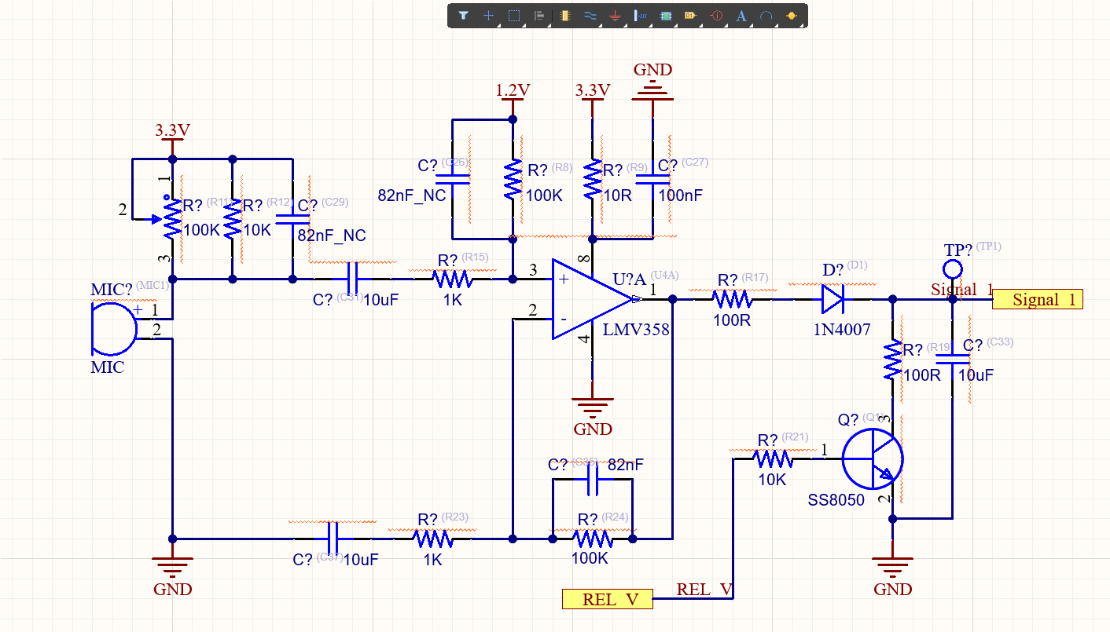
Task: Select the place bus entry icon
Action: pyautogui.click(x=640, y=16)
